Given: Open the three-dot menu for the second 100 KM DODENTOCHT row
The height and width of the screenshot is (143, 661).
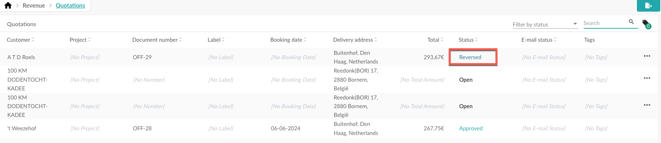Looking at the screenshot, I should pos(647,105).
